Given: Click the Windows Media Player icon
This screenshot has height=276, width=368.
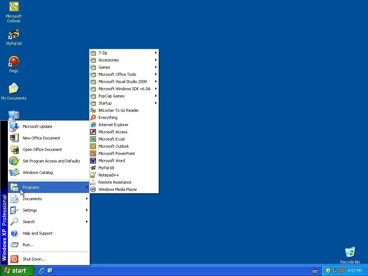Looking at the screenshot, I should point(93,189).
